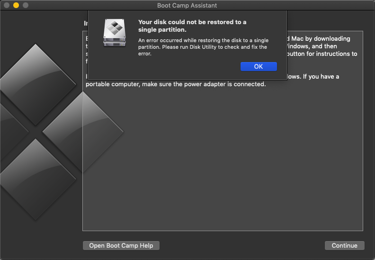
Task: Click the "An error occurred while restoring" message text
Action: (203, 47)
